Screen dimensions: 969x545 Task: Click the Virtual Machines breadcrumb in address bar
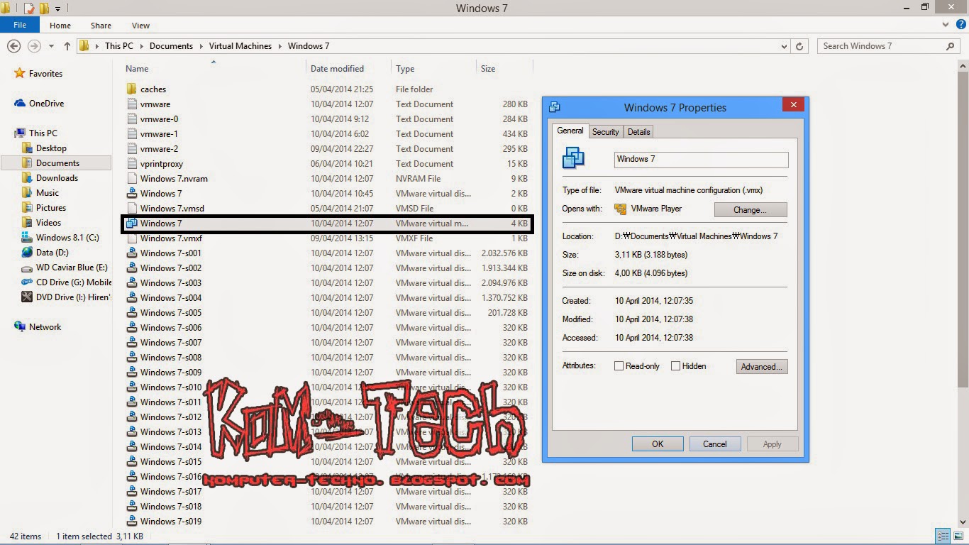(x=240, y=46)
